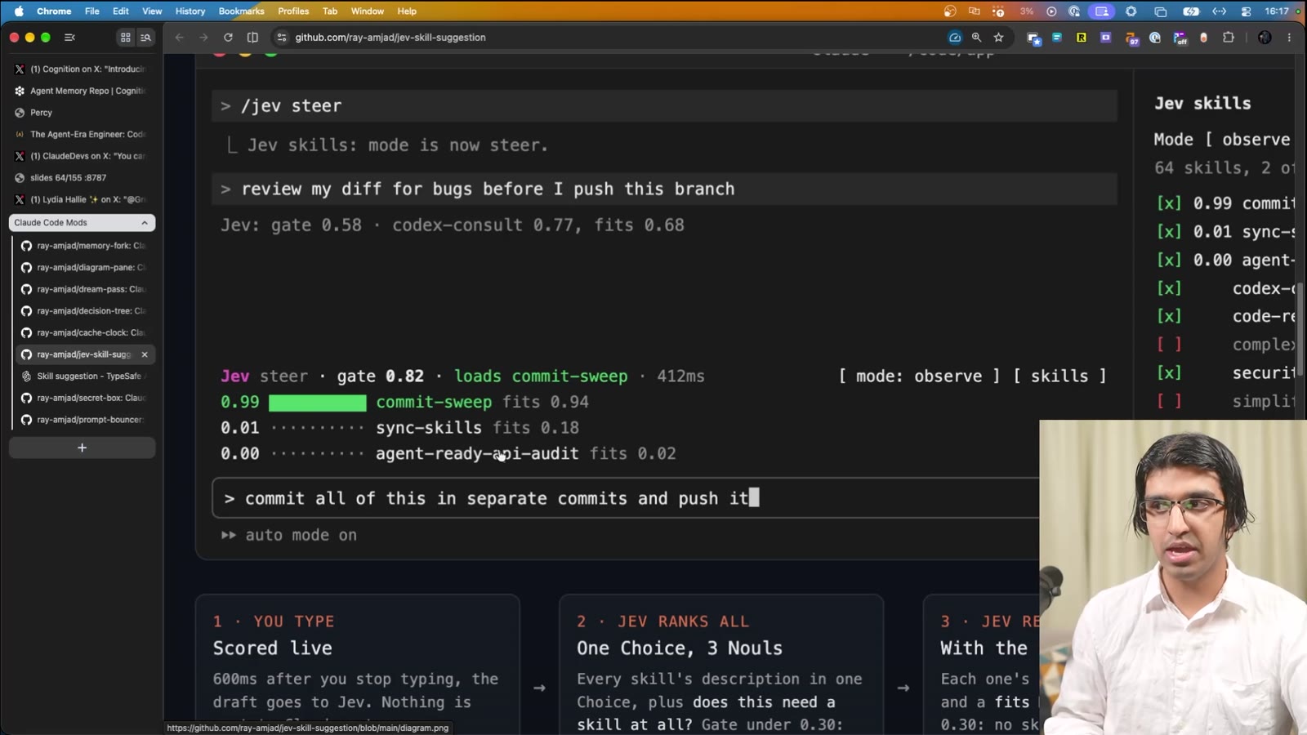Click the yellow R extension icon

[1081, 38]
